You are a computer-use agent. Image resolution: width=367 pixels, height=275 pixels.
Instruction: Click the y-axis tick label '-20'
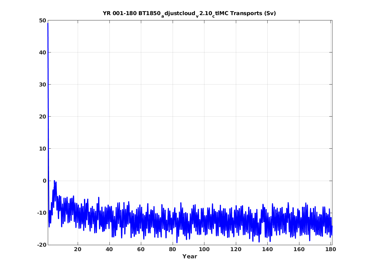[x=42, y=245]
